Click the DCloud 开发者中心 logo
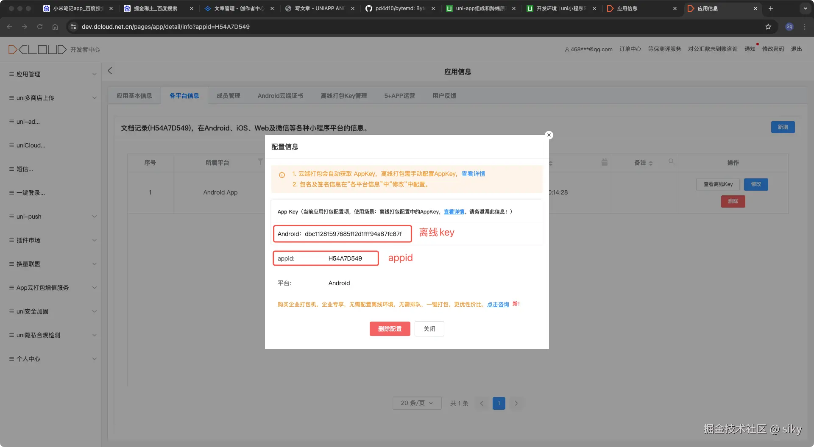The image size is (814, 447). [37, 49]
